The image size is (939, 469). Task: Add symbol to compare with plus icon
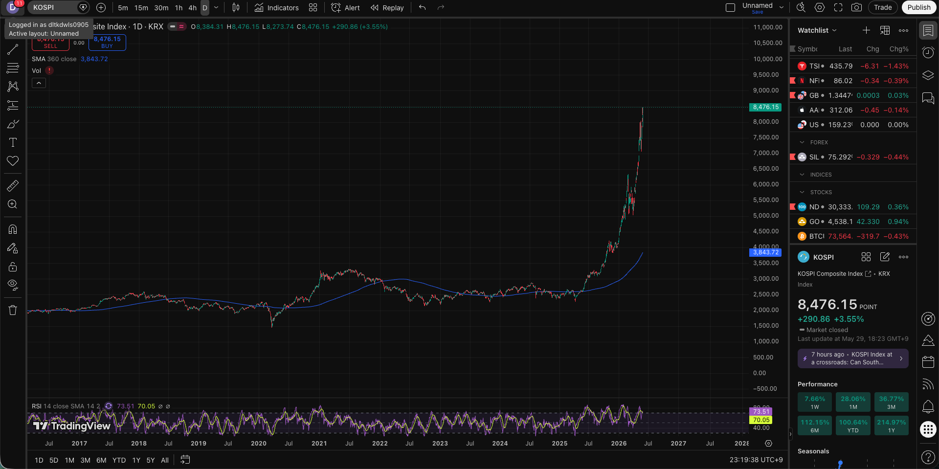pyautogui.click(x=101, y=7)
